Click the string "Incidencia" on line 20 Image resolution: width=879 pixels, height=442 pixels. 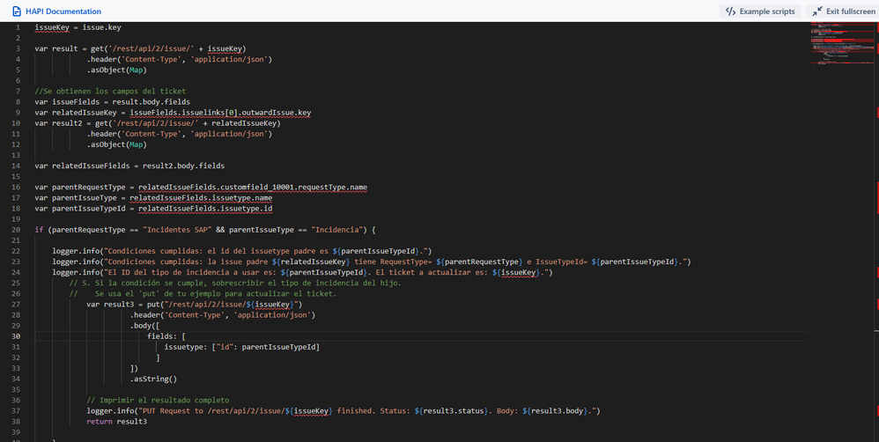pyautogui.click(x=337, y=230)
